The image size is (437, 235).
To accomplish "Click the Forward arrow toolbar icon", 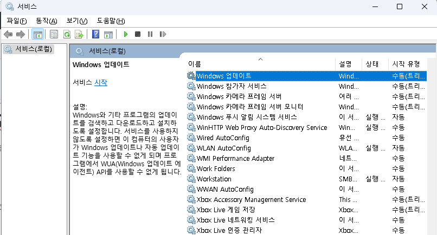I will (x=21, y=34).
